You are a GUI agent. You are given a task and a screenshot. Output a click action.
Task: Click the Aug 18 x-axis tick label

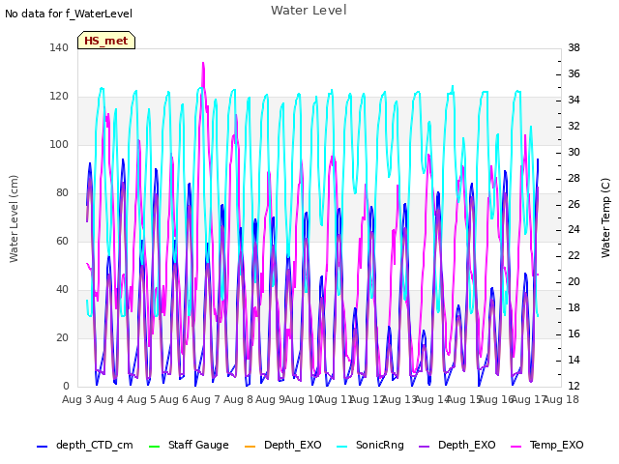click(x=561, y=399)
